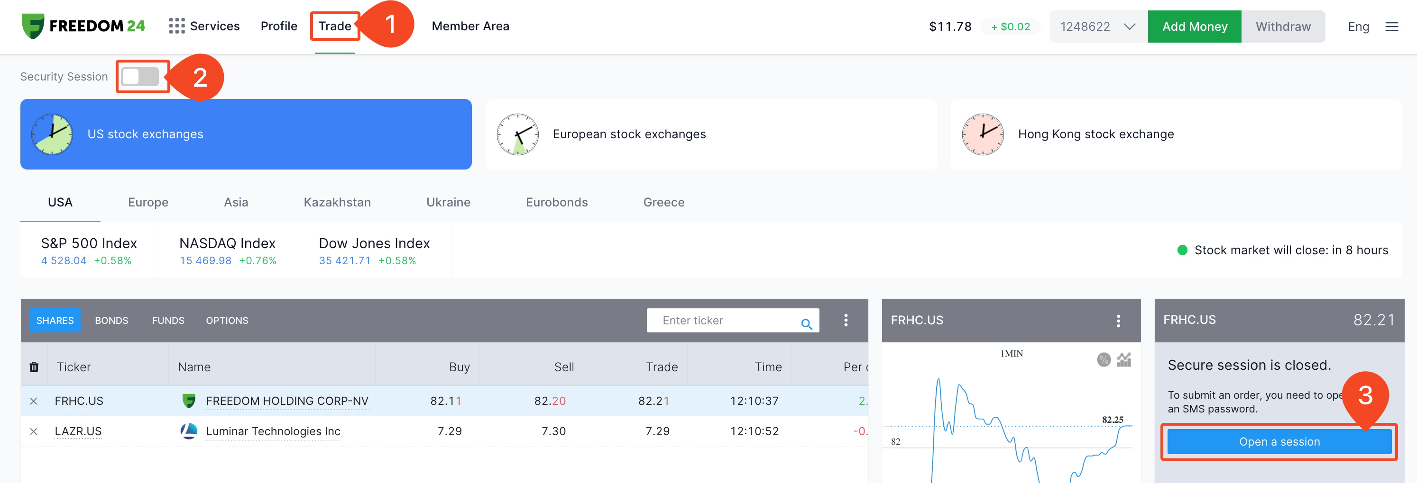The image size is (1417, 483).
Task: Remove LAZR.US row with X icon
Action: tap(34, 431)
